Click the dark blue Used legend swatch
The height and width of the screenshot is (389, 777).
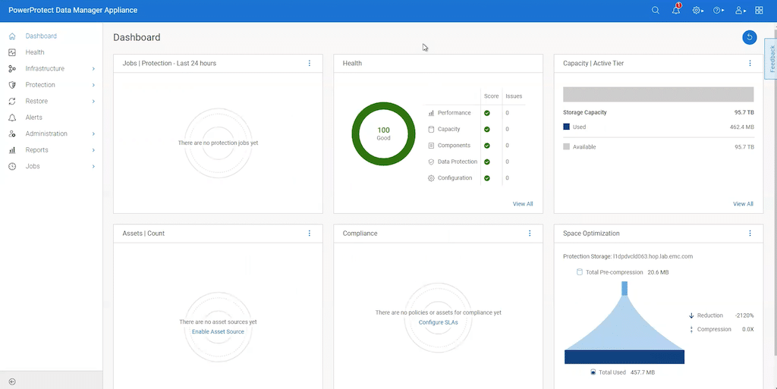[x=566, y=127]
